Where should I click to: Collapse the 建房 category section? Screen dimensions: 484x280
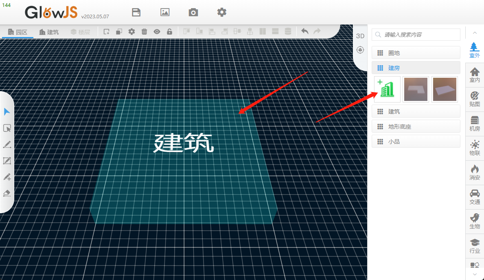(x=416, y=68)
